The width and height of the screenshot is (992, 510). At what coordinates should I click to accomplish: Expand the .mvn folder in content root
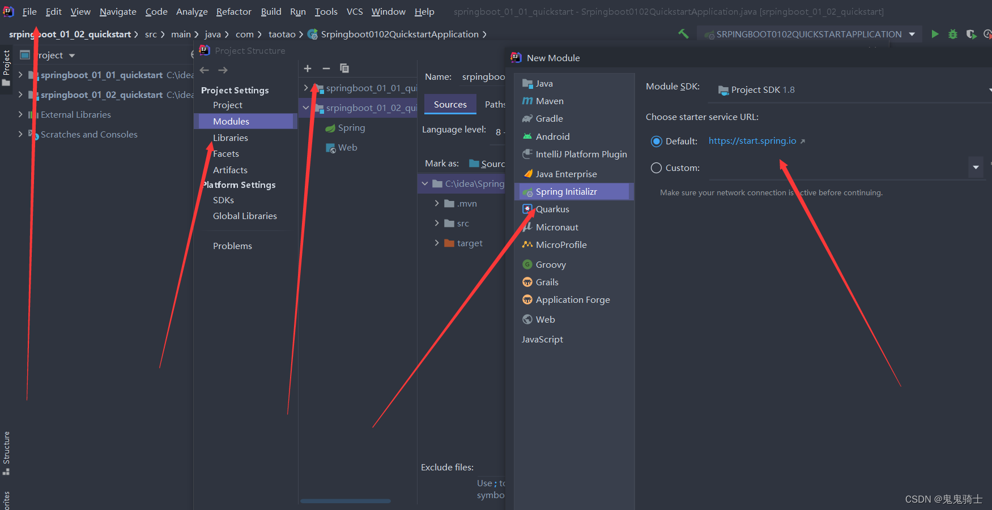(437, 203)
